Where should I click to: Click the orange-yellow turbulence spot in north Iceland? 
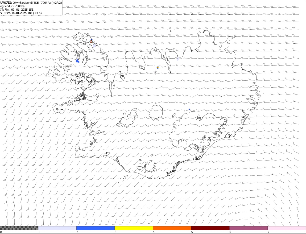[x=158, y=67]
